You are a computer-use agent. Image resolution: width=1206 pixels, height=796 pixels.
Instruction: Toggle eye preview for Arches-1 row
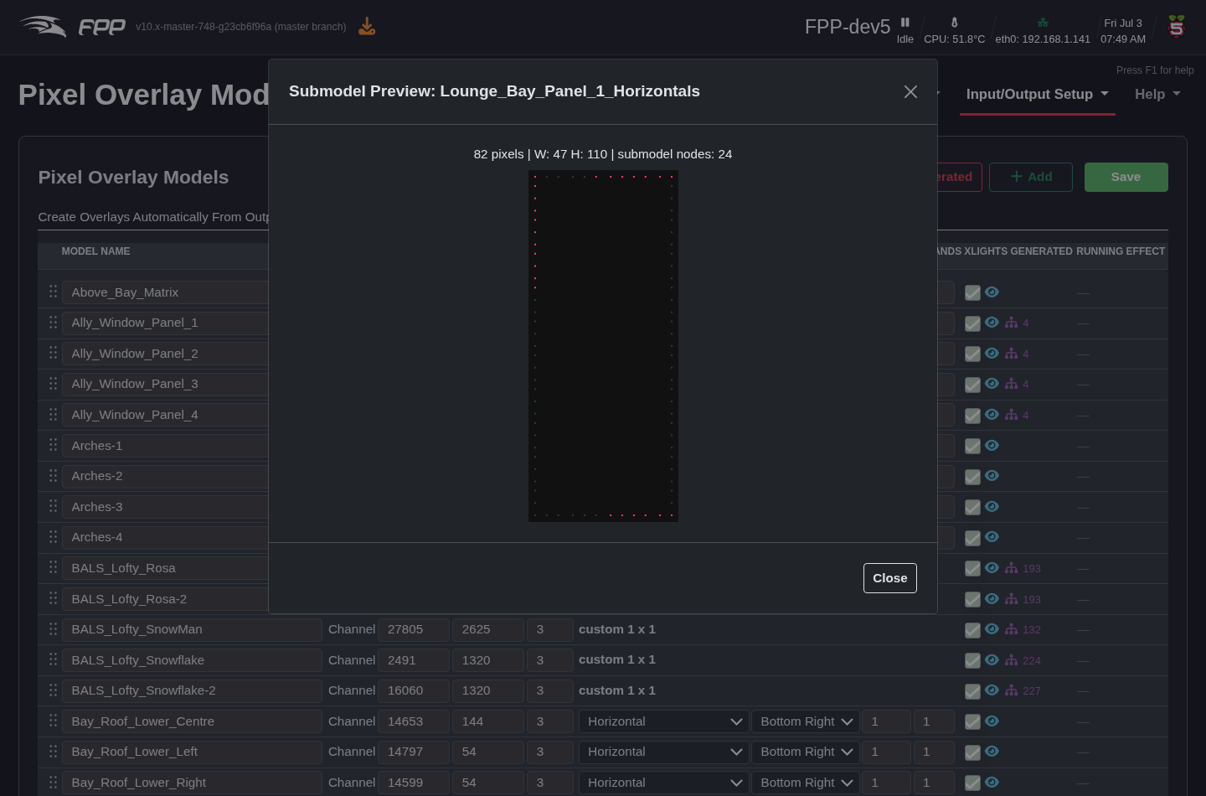[x=992, y=445]
